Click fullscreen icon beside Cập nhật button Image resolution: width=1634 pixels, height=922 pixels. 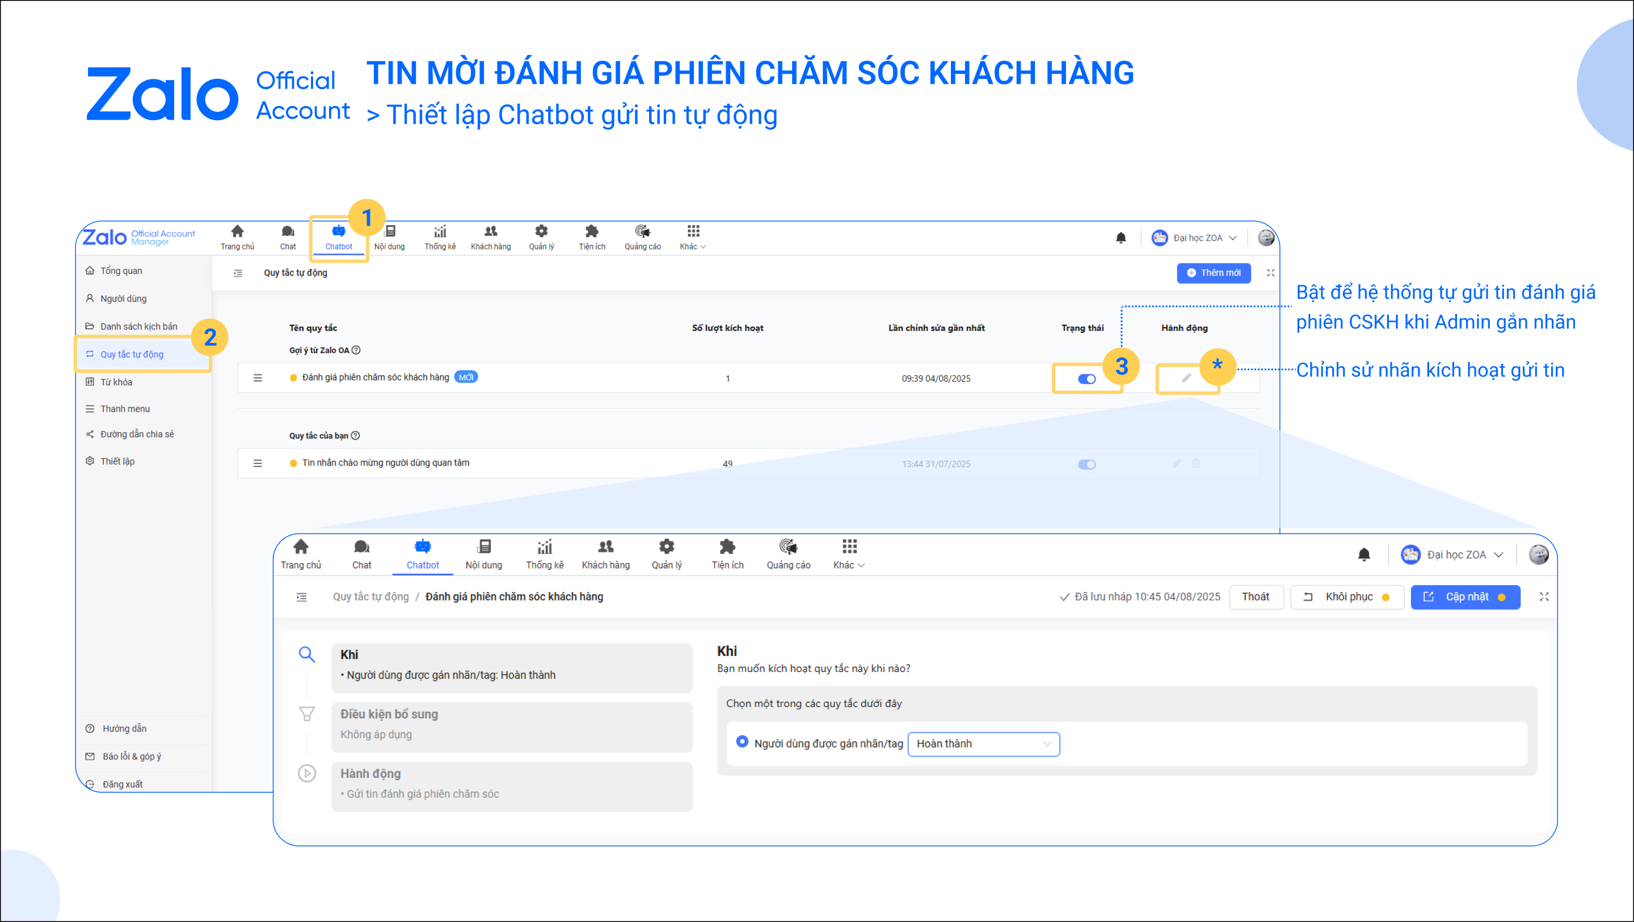click(1544, 597)
